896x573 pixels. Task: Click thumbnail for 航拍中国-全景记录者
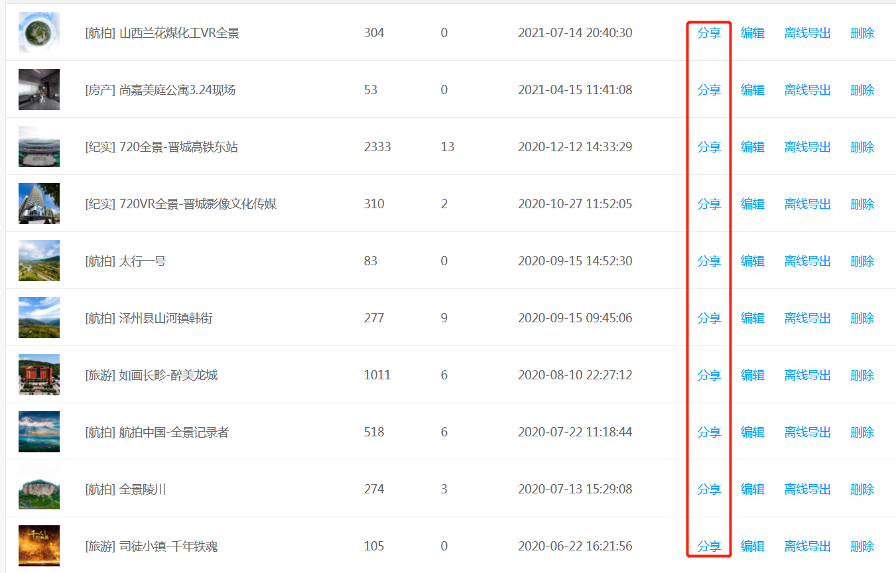[x=39, y=432]
